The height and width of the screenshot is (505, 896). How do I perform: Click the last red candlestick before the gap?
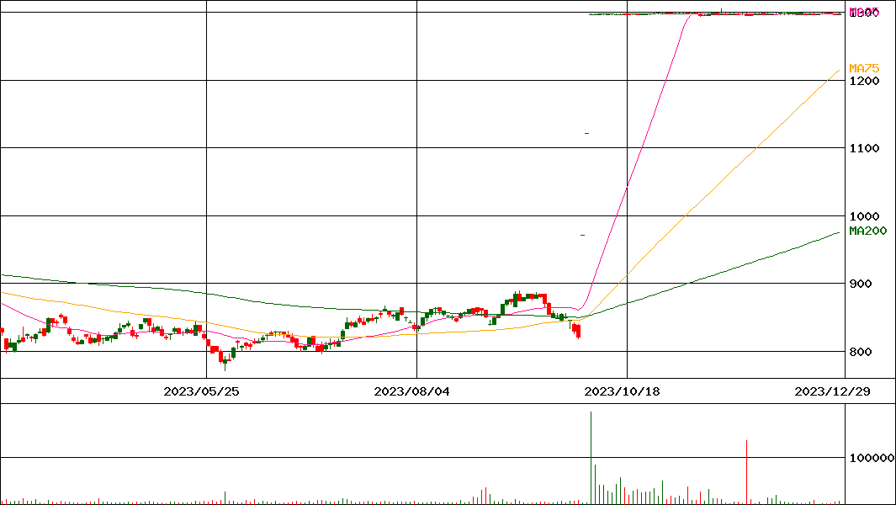point(578,331)
